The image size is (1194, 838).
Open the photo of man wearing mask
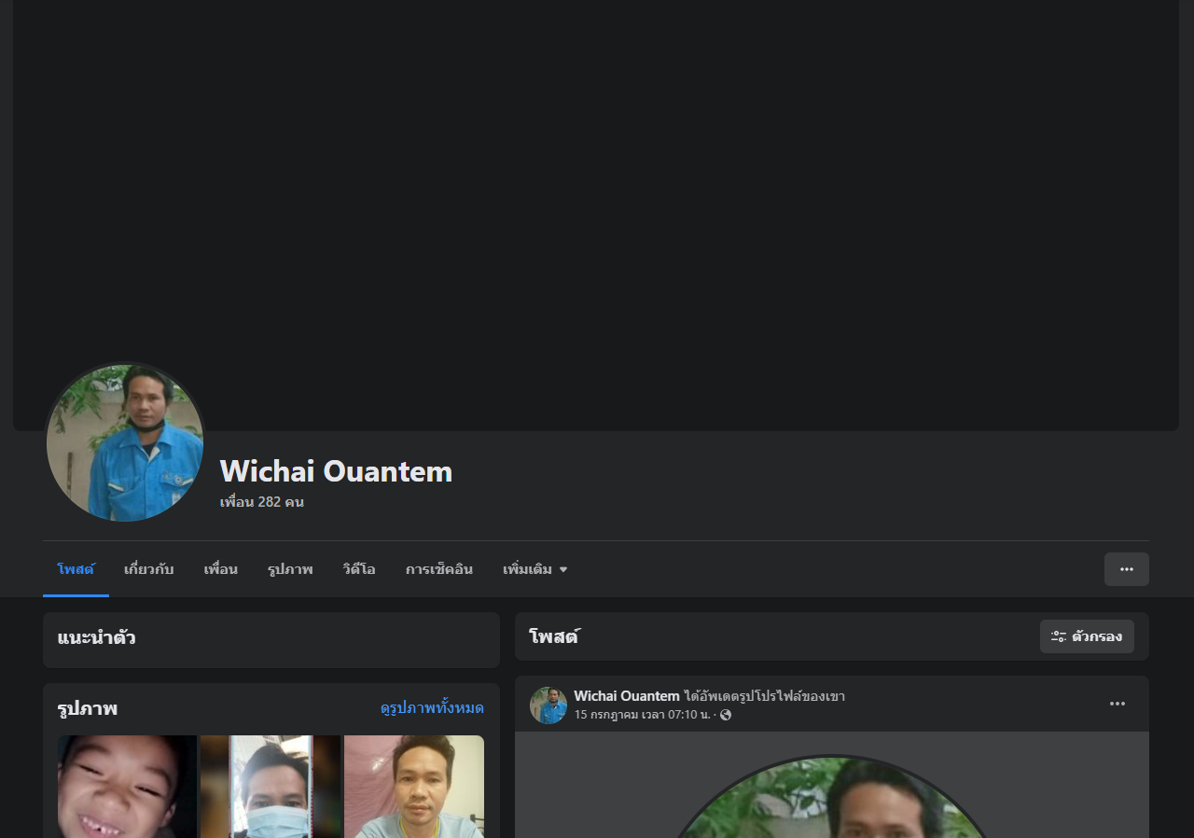271,787
